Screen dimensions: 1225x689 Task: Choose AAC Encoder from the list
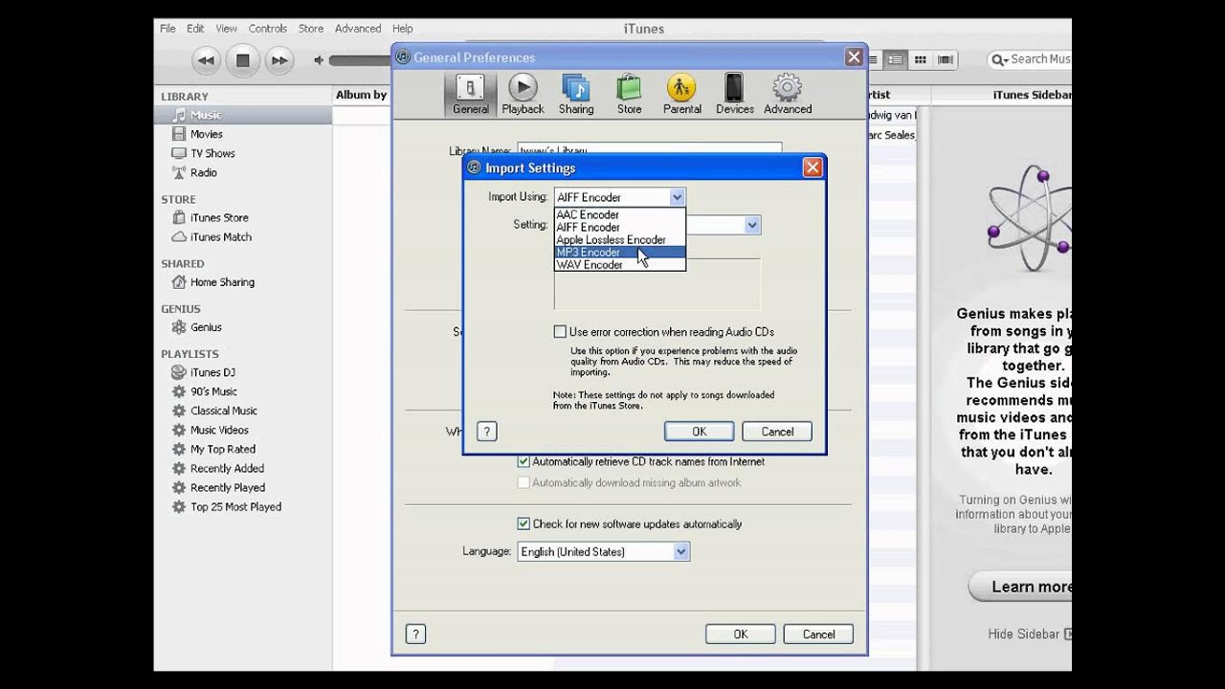[619, 215]
